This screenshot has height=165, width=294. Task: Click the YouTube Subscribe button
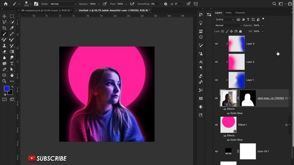click(x=47, y=159)
